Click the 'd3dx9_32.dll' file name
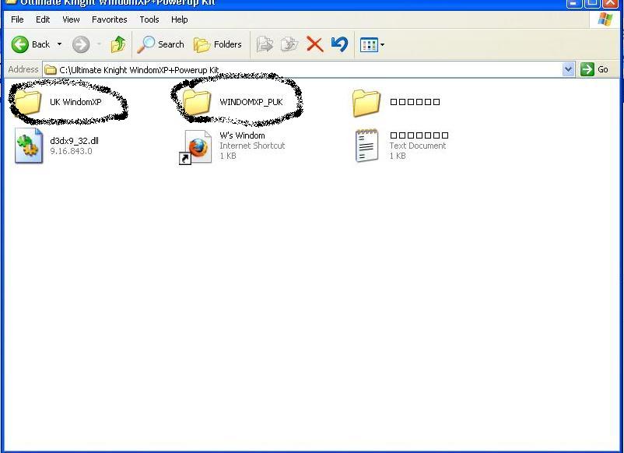The image size is (624, 453). 75,141
